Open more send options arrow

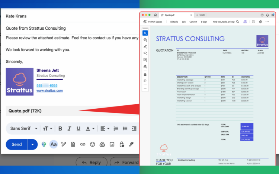tap(33, 144)
